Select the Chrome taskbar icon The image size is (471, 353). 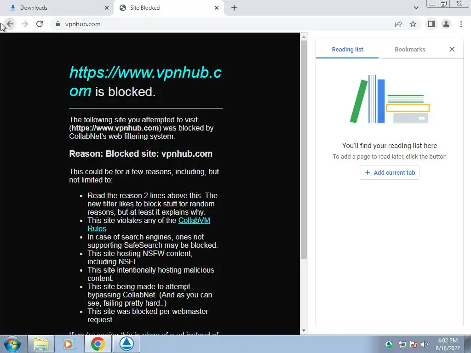tap(98, 344)
